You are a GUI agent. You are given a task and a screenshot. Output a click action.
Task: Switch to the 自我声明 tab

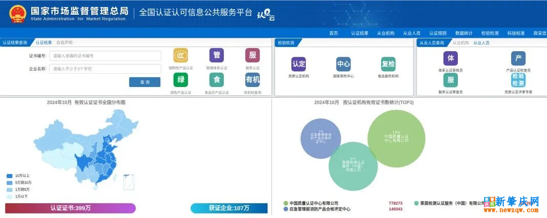click(x=64, y=42)
